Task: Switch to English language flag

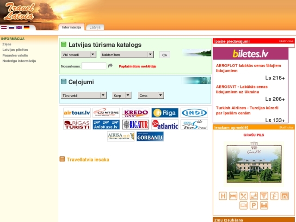Action: [19, 28]
